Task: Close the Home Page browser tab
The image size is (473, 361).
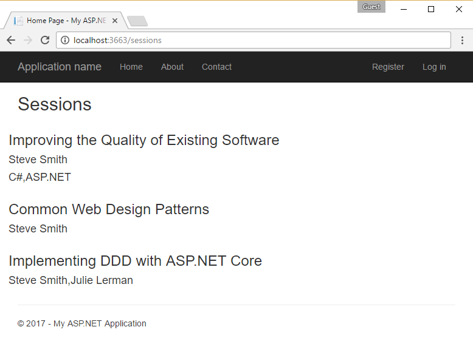Action: coord(115,21)
